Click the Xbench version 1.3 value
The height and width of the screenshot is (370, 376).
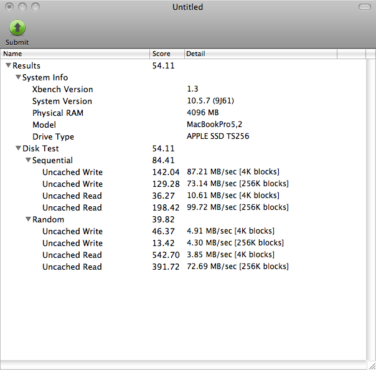[192, 89]
